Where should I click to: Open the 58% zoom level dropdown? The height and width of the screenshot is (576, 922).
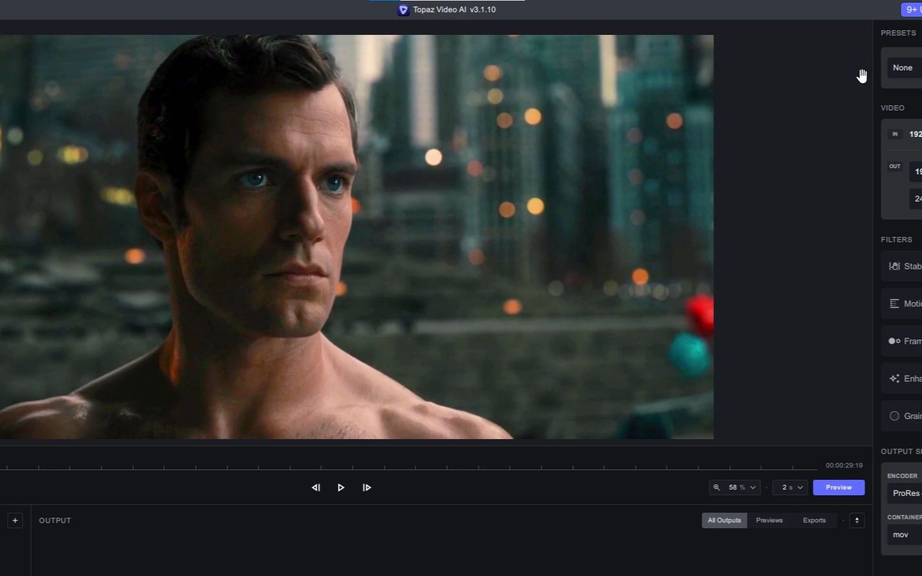tap(735, 488)
